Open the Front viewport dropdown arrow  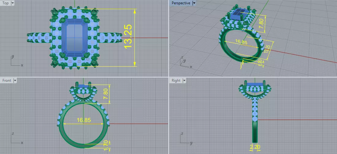pyautogui.click(x=15, y=81)
